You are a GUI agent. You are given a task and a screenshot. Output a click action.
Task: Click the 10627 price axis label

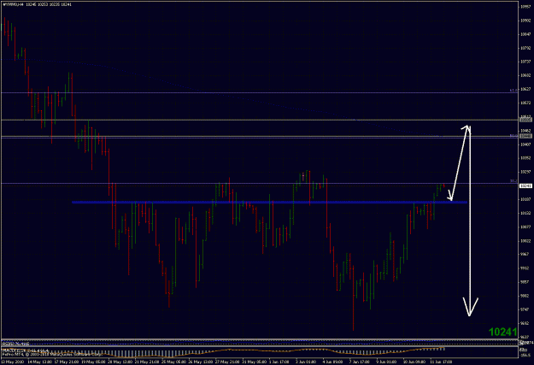click(x=525, y=89)
